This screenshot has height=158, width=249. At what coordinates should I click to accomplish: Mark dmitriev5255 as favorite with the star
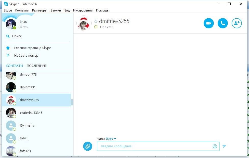pyautogui.click(x=96, y=21)
